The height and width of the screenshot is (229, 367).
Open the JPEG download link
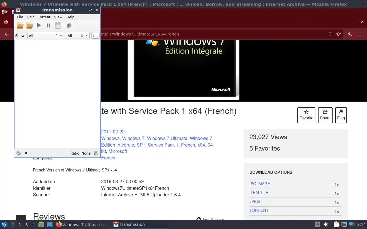point(255,202)
